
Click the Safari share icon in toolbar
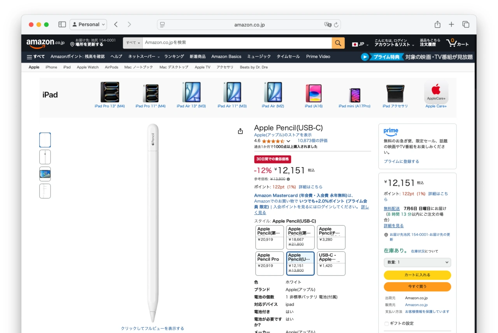437,24
